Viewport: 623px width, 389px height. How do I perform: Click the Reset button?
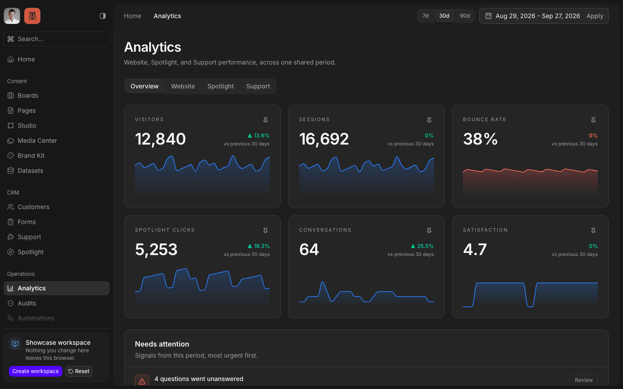pos(79,371)
